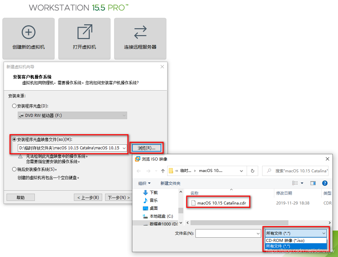
Task: Sort by 类型 type column header
Action: (327, 193)
